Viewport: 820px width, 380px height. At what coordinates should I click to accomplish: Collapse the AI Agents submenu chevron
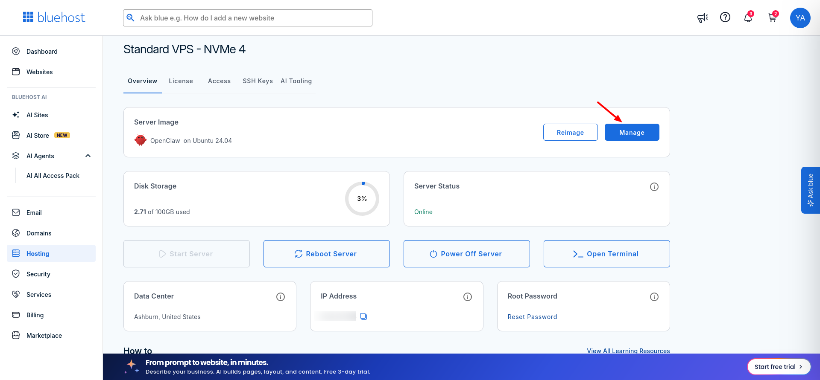[x=88, y=156]
